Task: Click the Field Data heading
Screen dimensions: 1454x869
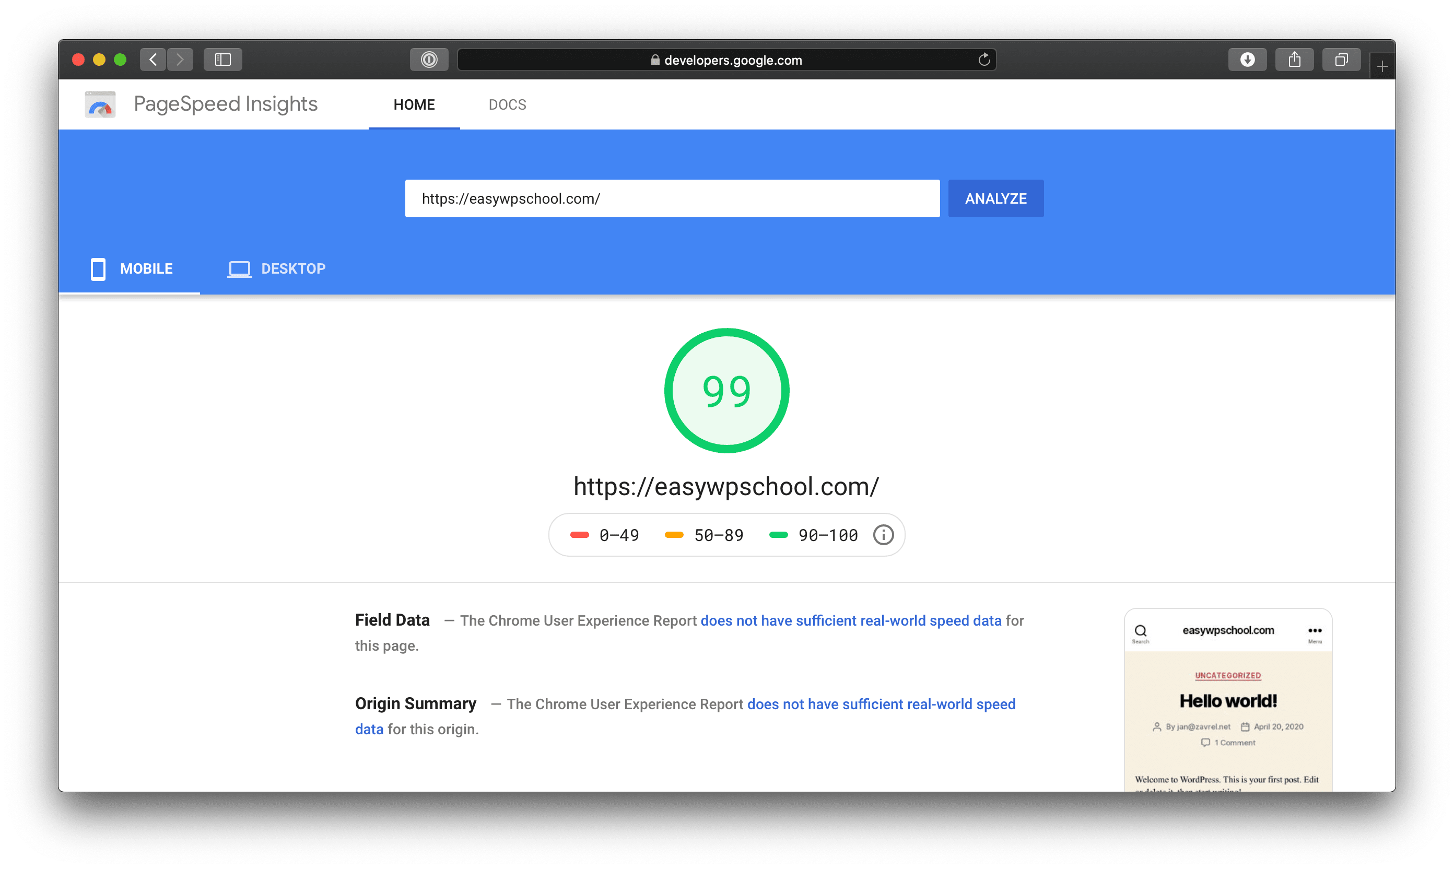Action: [x=392, y=620]
